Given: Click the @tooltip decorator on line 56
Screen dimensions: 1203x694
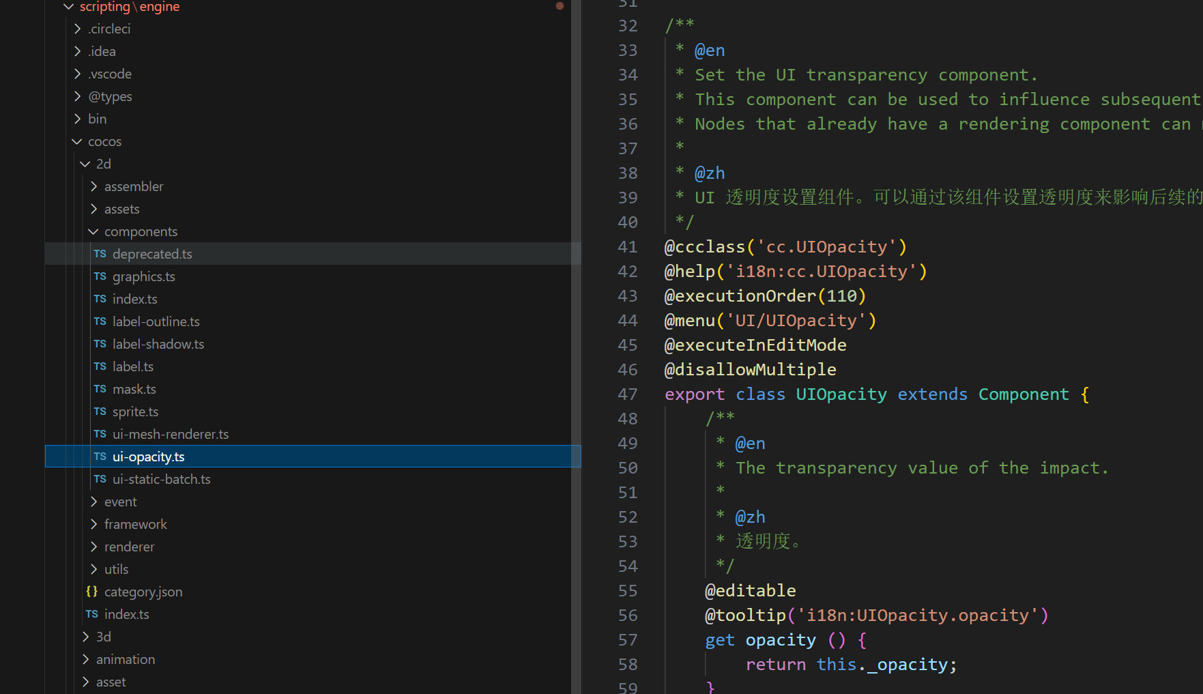Looking at the screenshot, I should [x=877, y=616].
